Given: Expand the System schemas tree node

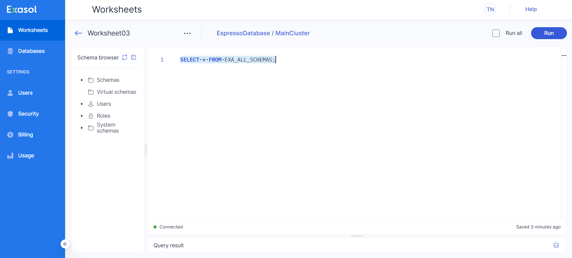Looking at the screenshot, I should (x=82, y=128).
